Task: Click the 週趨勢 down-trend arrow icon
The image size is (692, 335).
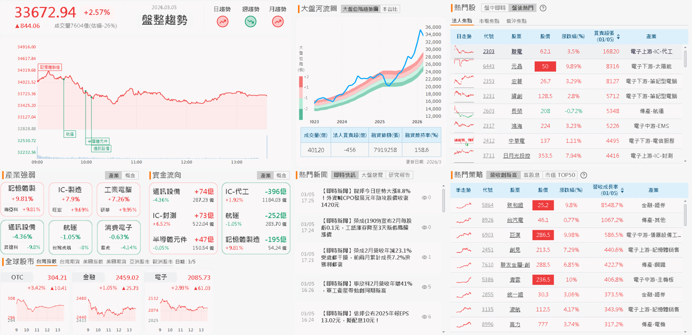Action: [251, 21]
